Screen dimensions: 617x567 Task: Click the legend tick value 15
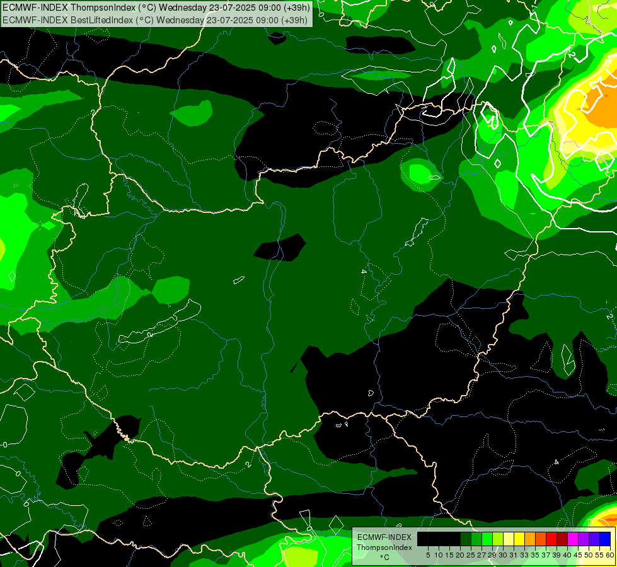point(450,555)
